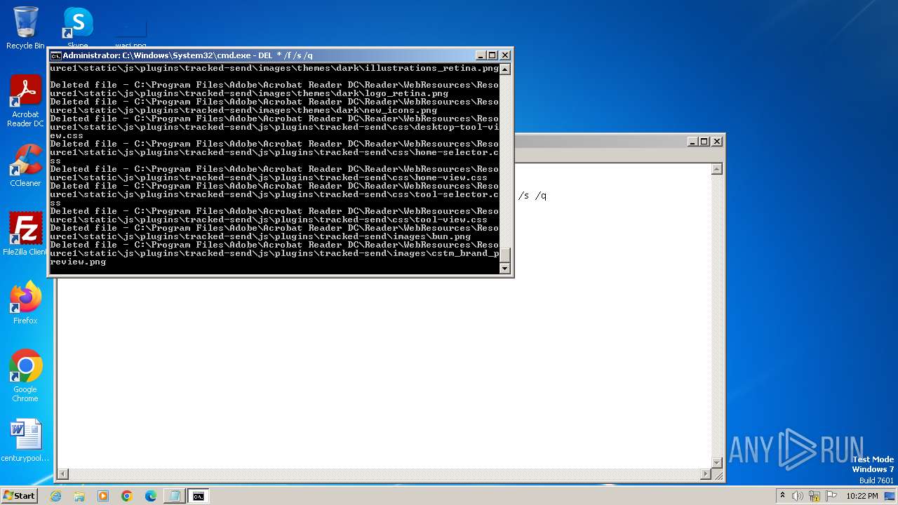This screenshot has width=898, height=505.
Task: Minimize the cmd.exe window
Action: [x=481, y=55]
